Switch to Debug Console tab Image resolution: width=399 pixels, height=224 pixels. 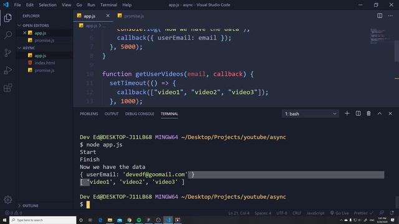tap(140, 114)
